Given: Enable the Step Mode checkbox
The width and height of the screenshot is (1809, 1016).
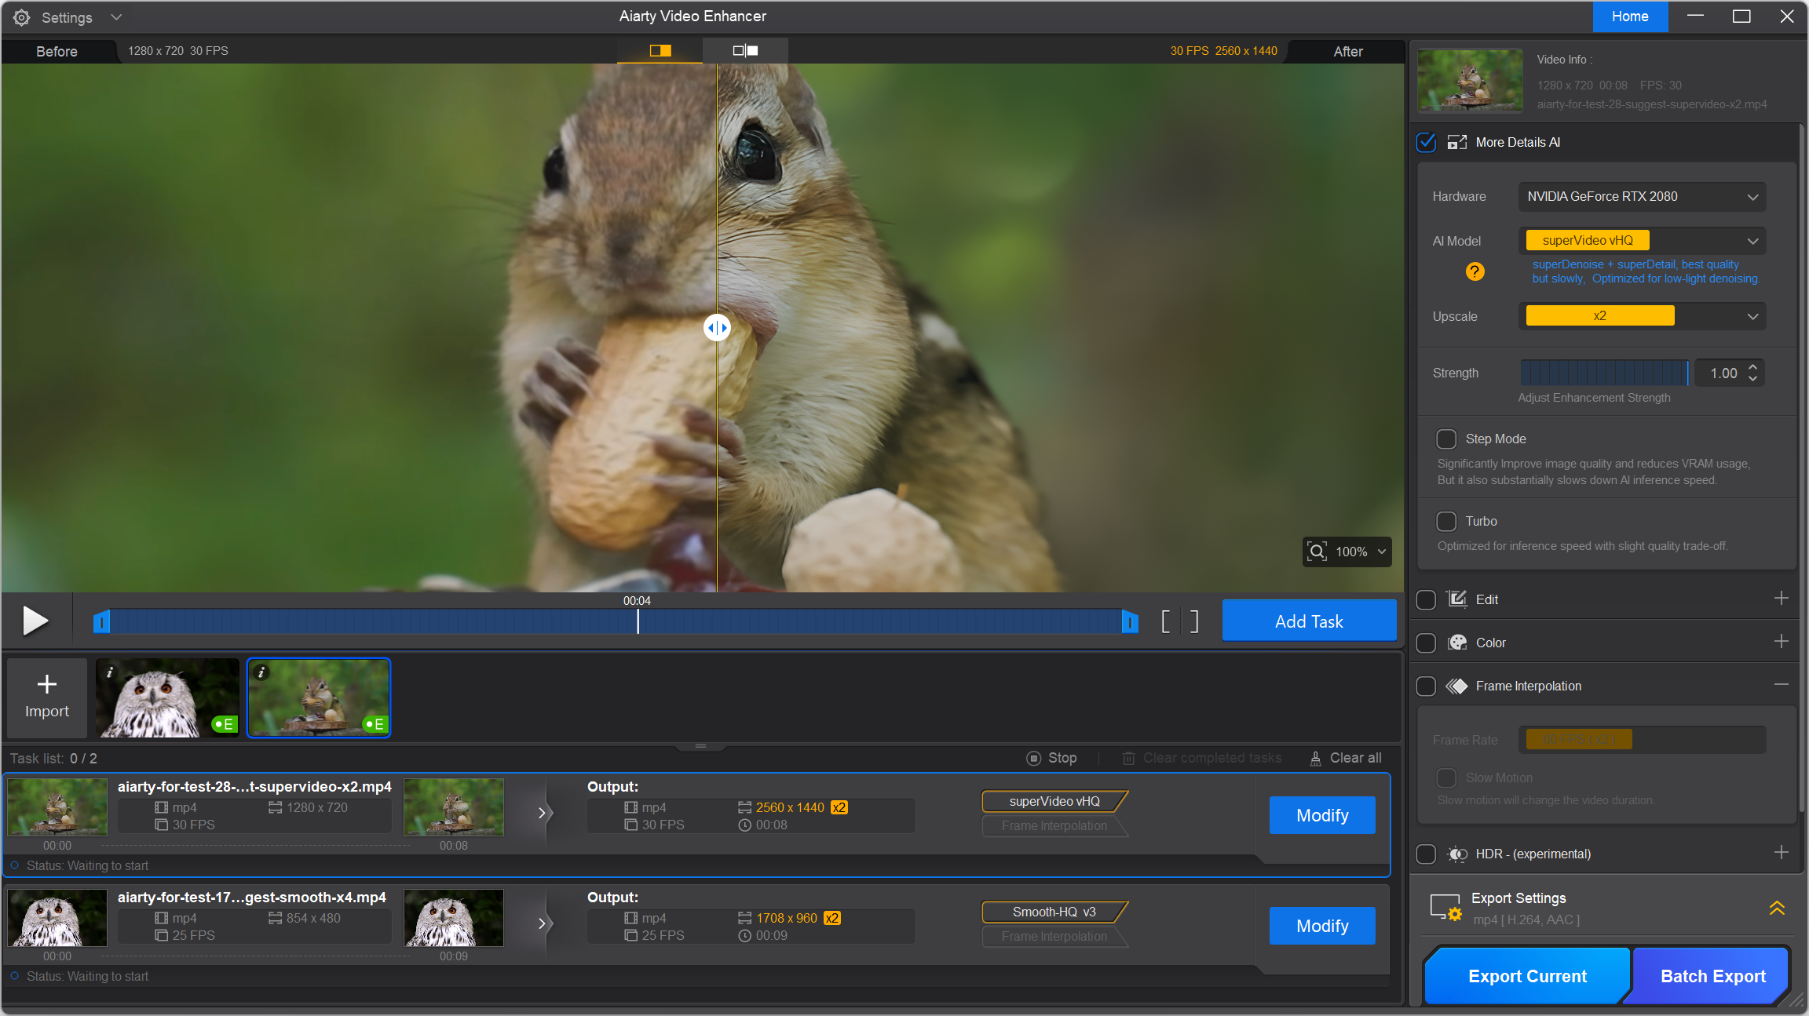Looking at the screenshot, I should pyautogui.click(x=1446, y=439).
